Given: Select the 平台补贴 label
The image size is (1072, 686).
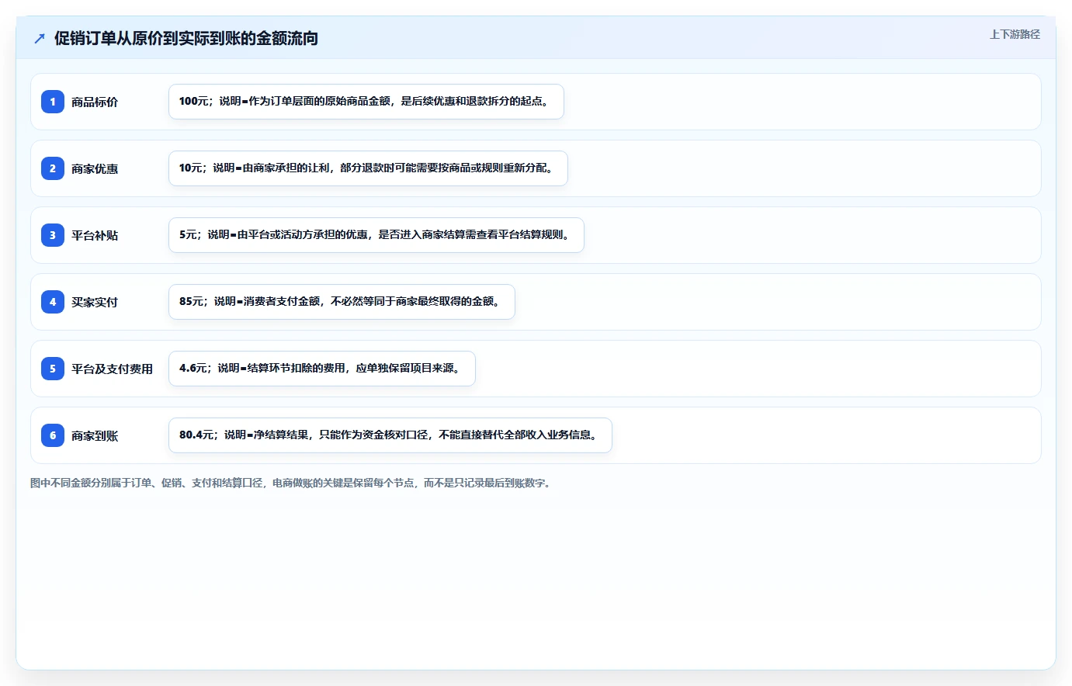Looking at the screenshot, I should point(95,235).
